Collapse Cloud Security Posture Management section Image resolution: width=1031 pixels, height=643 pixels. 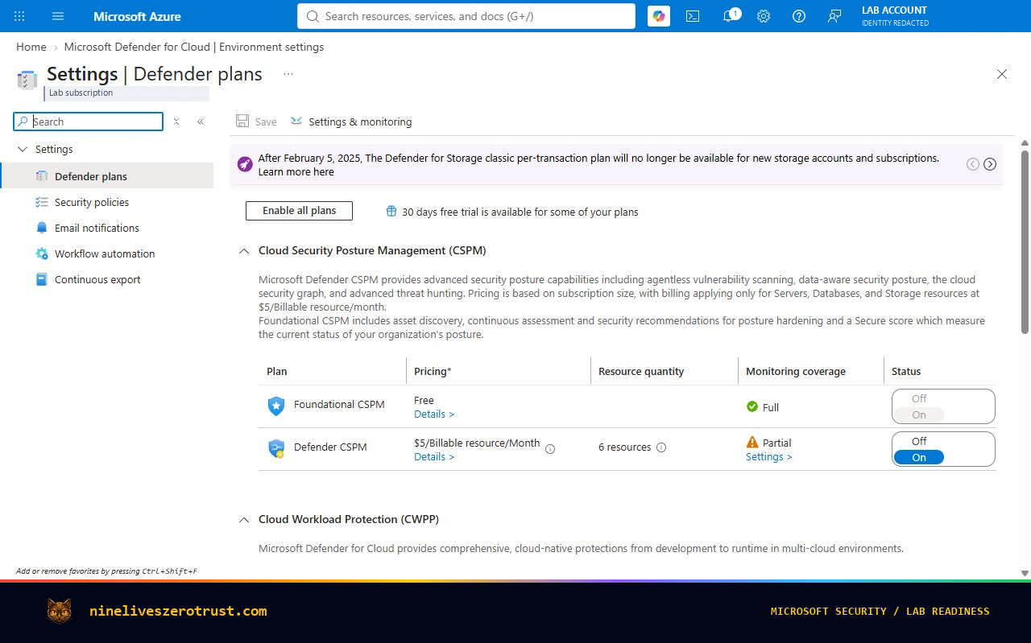[x=244, y=251]
